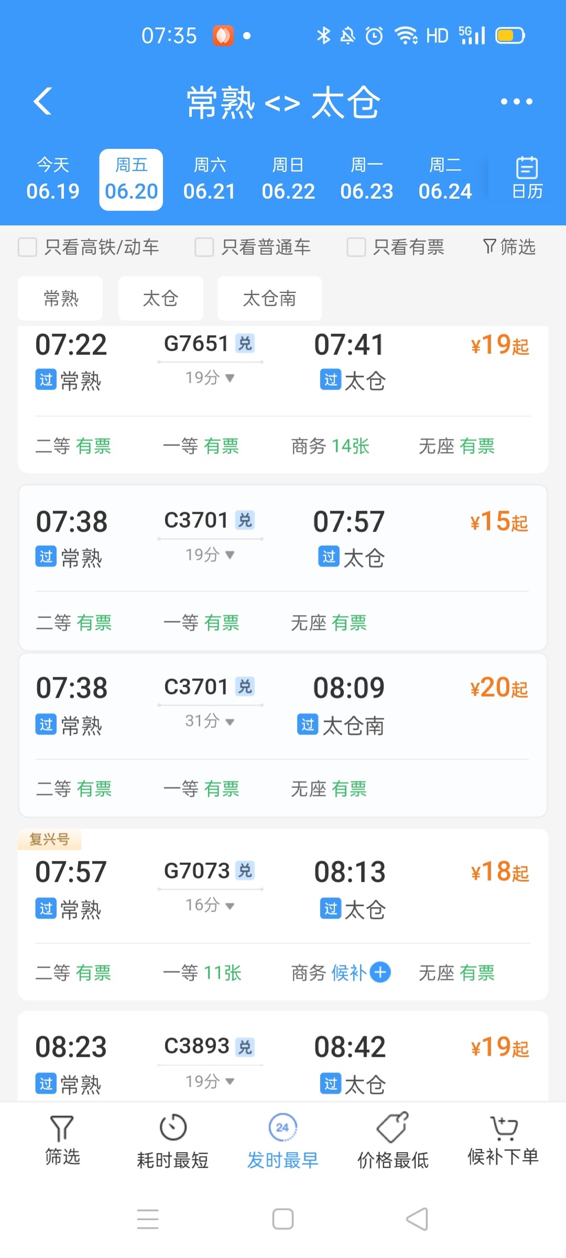The image size is (566, 1258).
Task: Toggle show only available tickets checkbox
Action: tap(356, 247)
